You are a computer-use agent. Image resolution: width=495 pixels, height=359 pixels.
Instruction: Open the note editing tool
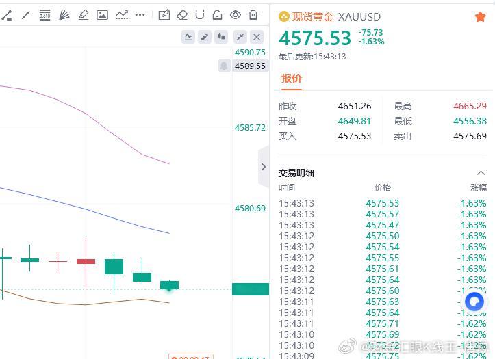click(164, 15)
